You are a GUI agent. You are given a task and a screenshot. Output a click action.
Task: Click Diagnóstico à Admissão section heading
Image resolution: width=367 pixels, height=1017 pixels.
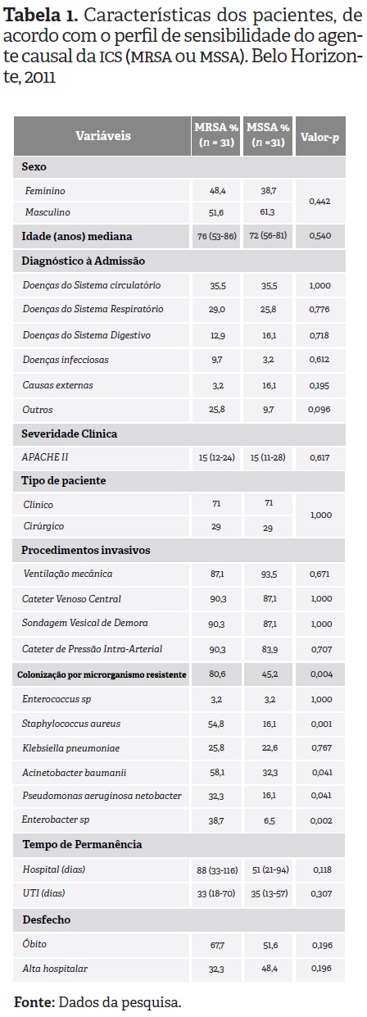[83, 261]
